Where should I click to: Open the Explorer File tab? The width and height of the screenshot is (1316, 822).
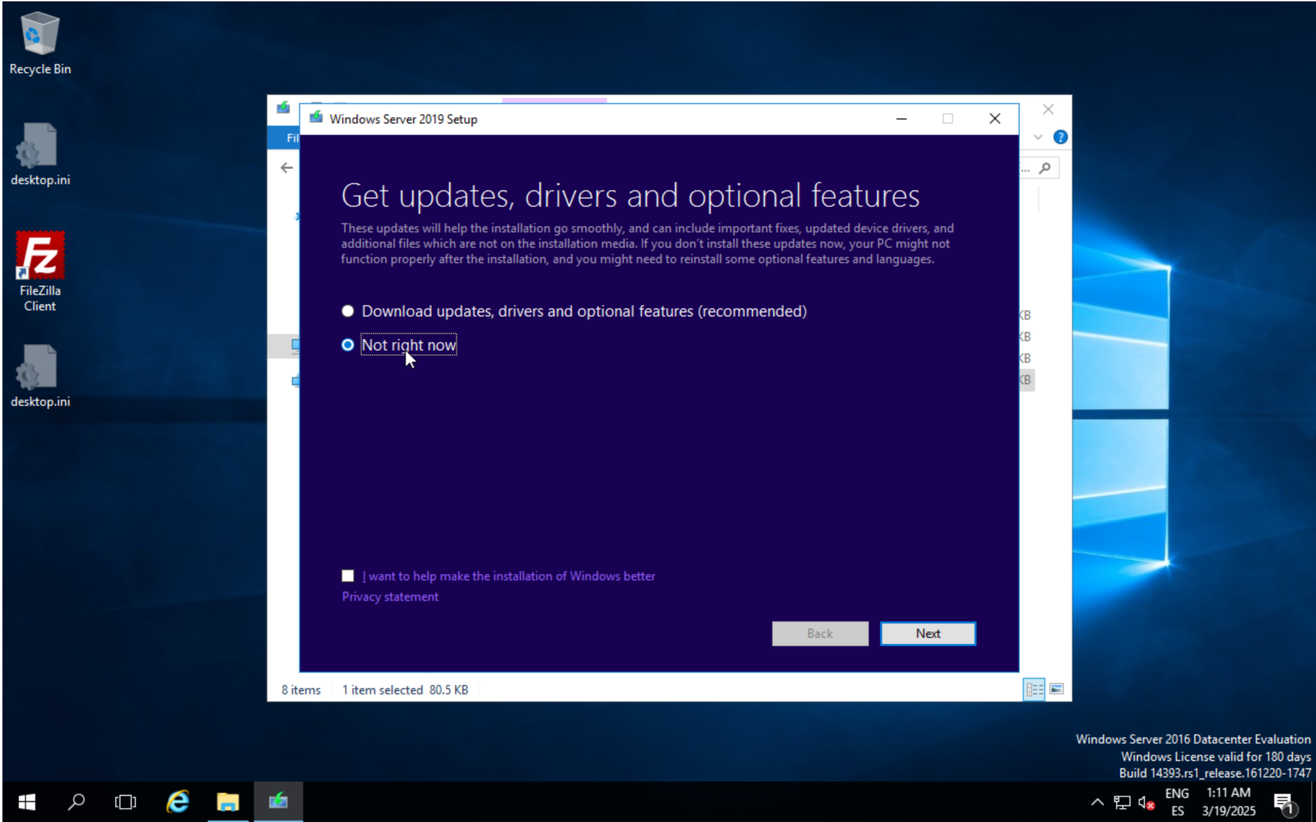(292, 138)
